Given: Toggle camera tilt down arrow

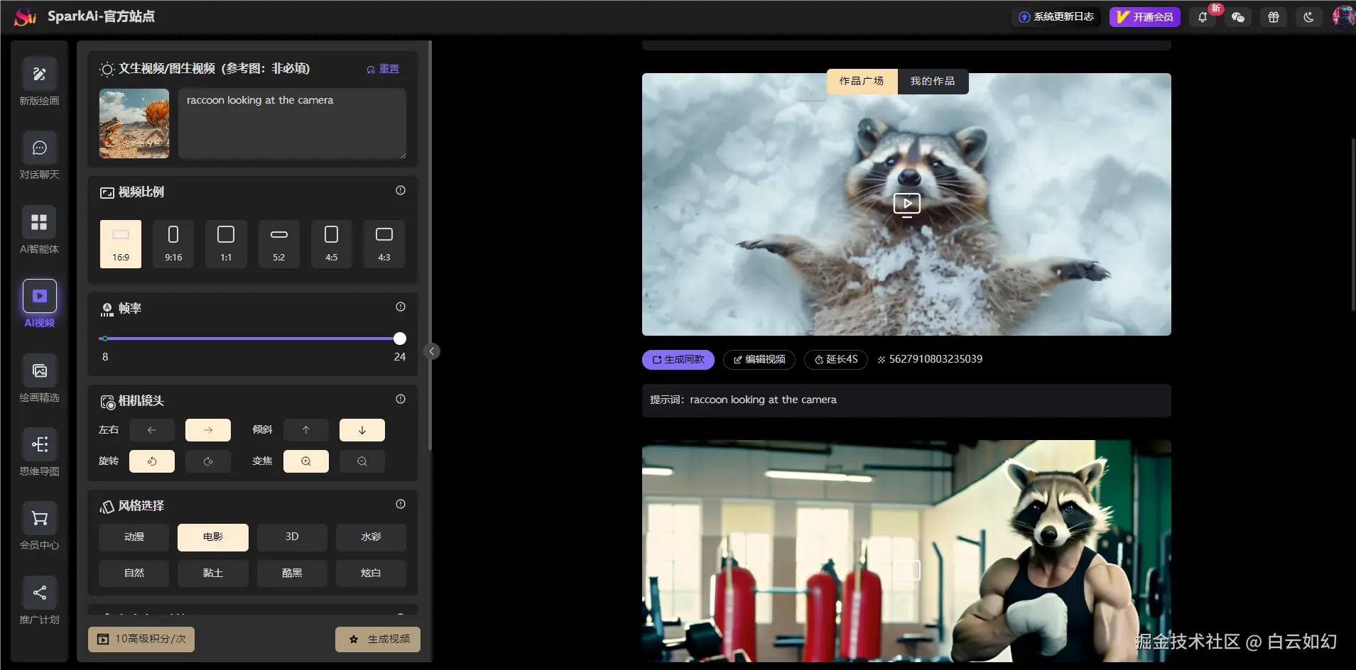Looking at the screenshot, I should (x=362, y=430).
